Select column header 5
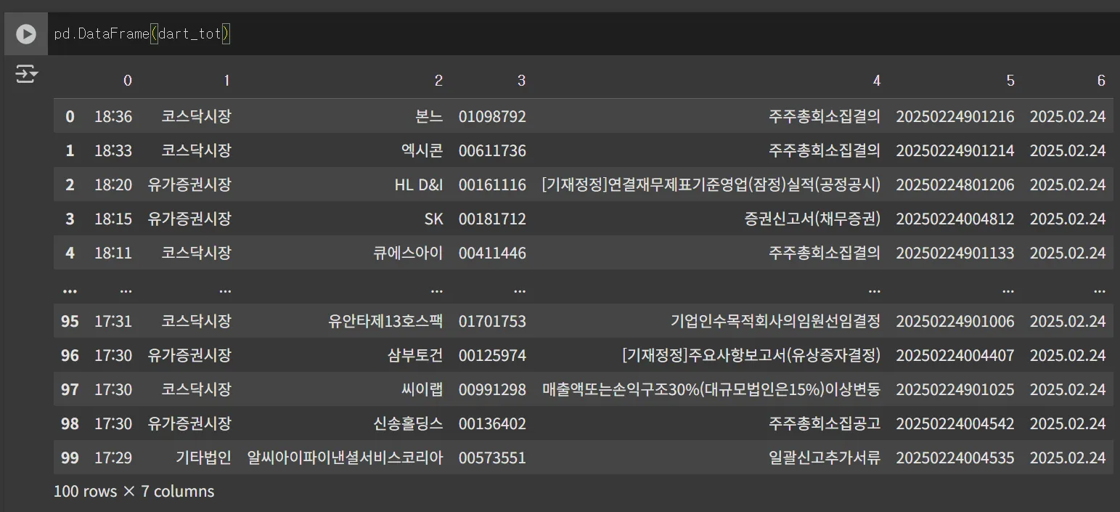Viewport: 1120px width, 512px height. 1010,81
